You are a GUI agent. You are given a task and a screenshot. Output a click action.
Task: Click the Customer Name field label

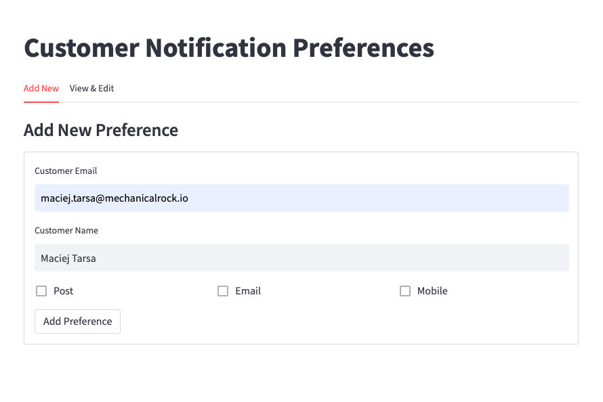(66, 231)
